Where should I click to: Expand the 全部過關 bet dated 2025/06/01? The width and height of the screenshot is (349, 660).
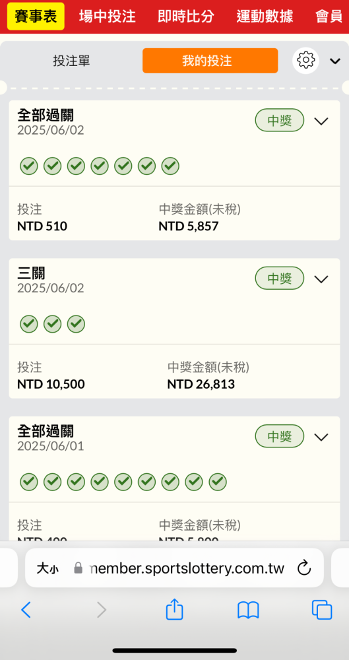321,437
